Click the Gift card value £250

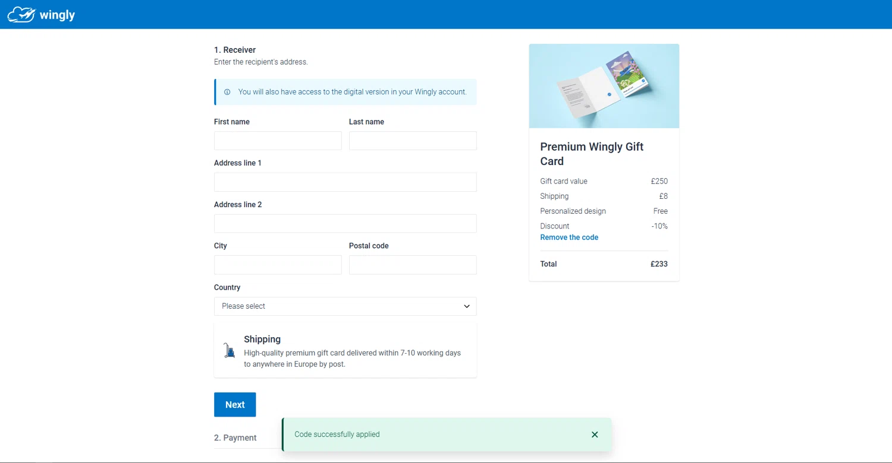point(659,181)
